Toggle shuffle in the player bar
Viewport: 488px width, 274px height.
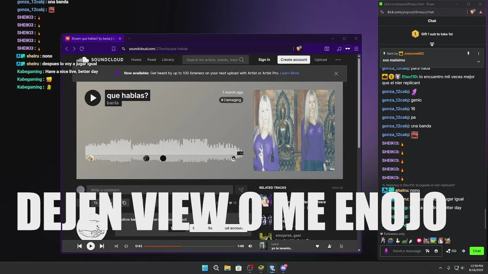116,246
